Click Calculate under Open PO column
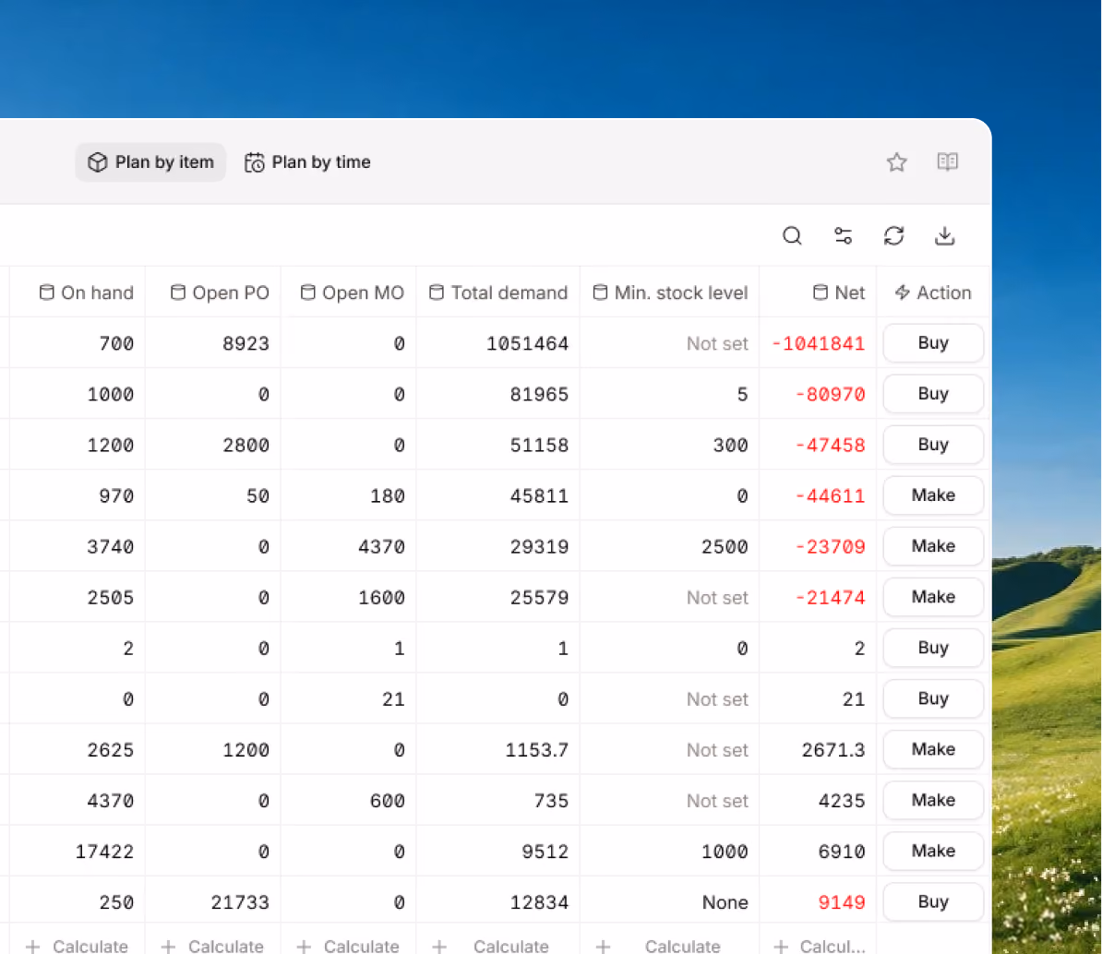The height and width of the screenshot is (954, 1102). click(x=212, y=947)
